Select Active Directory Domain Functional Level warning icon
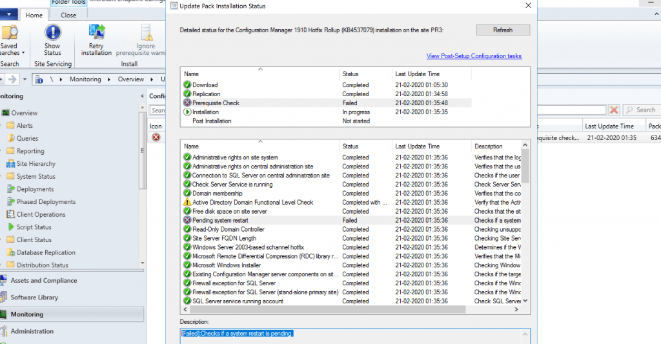This screenshot has width=661, height=344. (187, 202)
